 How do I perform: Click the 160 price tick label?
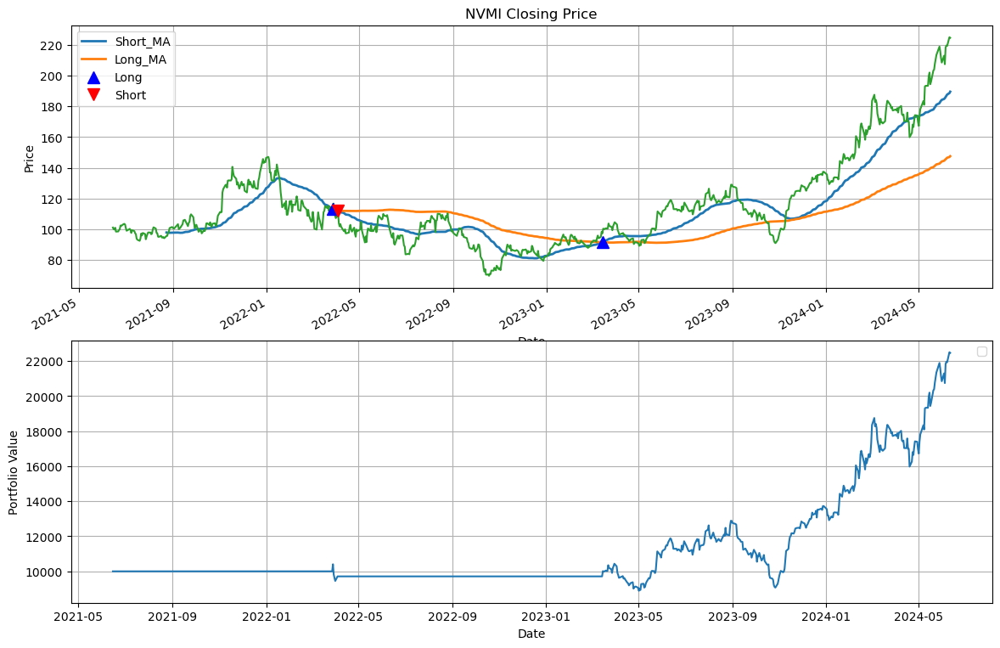(50, 138)
